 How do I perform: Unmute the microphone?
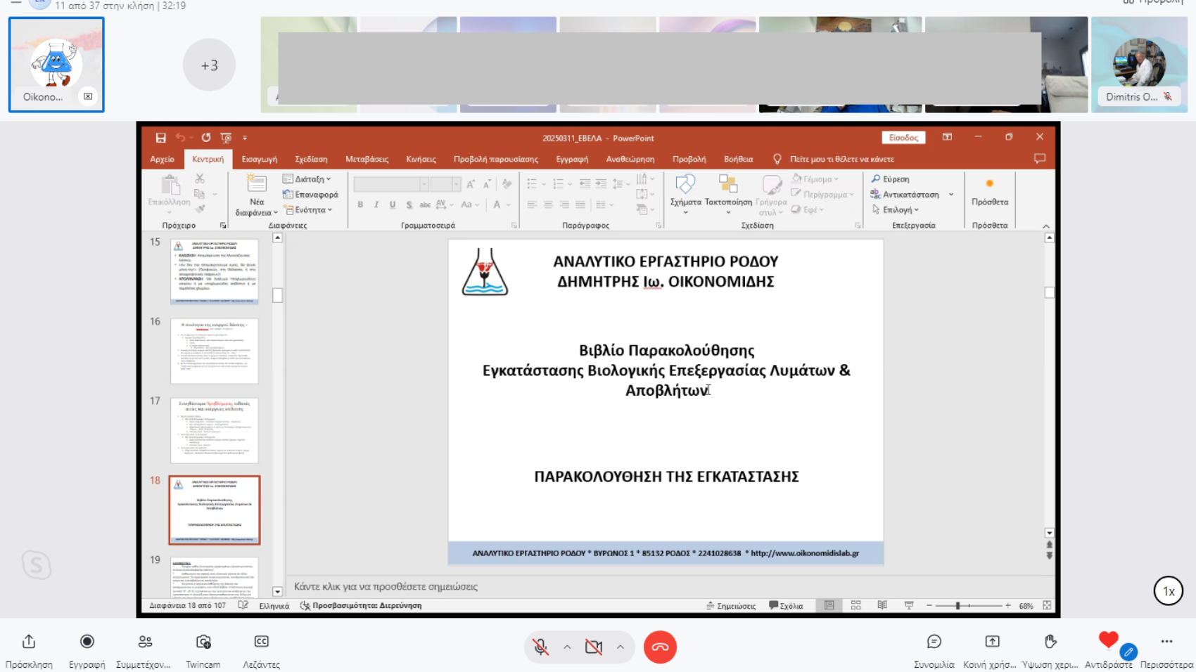tap(540, 647)
